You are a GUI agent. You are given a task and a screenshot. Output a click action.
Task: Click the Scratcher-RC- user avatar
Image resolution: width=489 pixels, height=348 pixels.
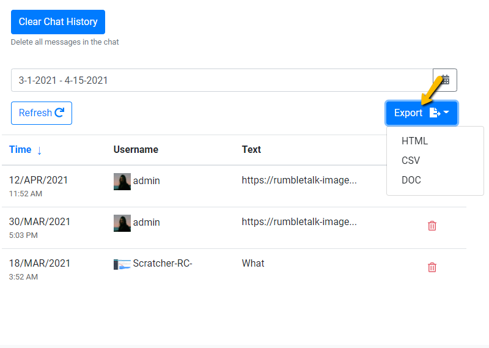coord(122,264)
